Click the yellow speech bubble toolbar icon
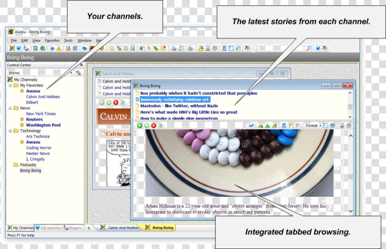Viewport: 386px width, 249px height. point(163,48)
